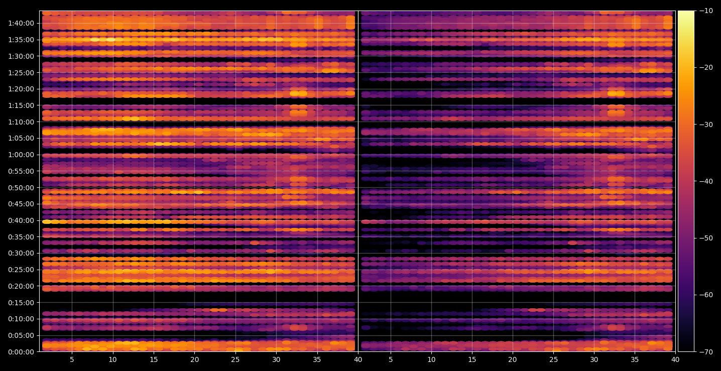Click x-axis label 20 of the left heatmap
Viewport: 721px width, 371px height.
click(194, 359)
